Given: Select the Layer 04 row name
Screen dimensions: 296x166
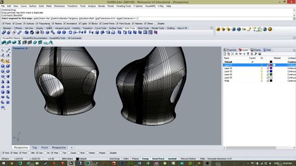Looking at the screenshot, I should click(228, 75).
